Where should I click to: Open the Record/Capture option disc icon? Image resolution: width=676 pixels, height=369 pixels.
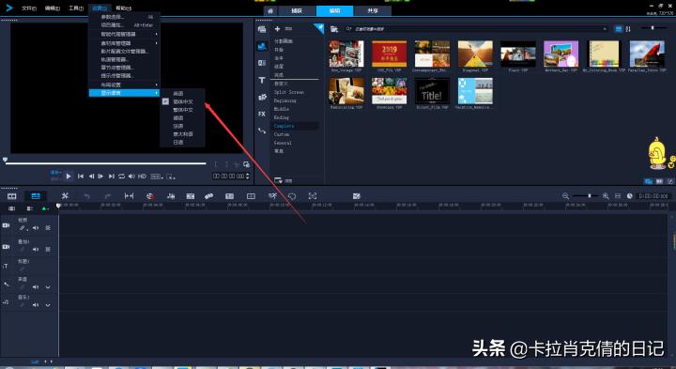coord(150,196)
